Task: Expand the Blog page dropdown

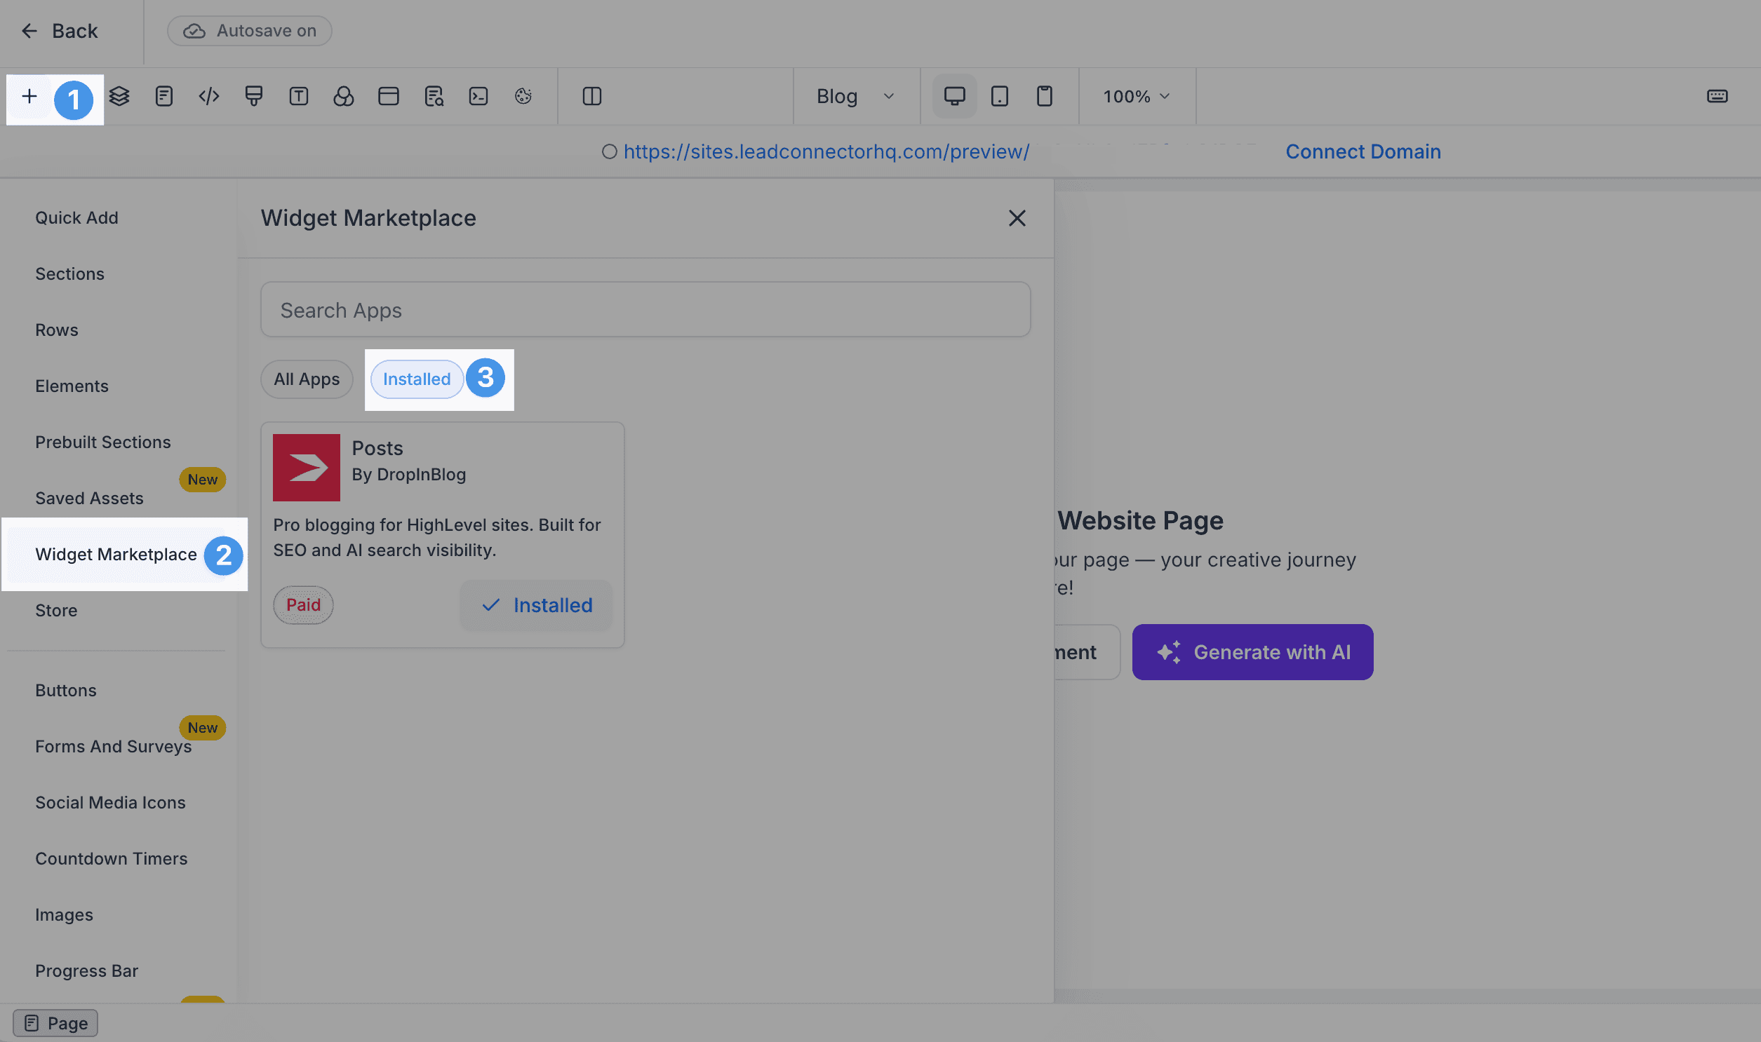Action: point(855,96)
